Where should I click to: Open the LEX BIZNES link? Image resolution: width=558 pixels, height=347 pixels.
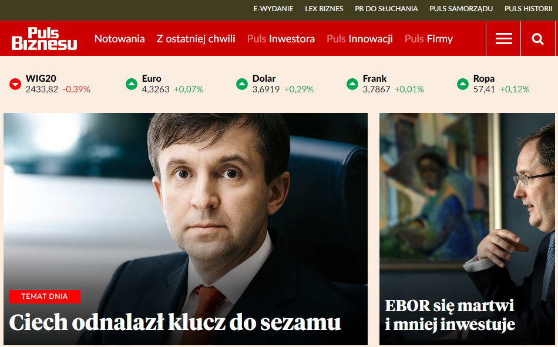324,9
